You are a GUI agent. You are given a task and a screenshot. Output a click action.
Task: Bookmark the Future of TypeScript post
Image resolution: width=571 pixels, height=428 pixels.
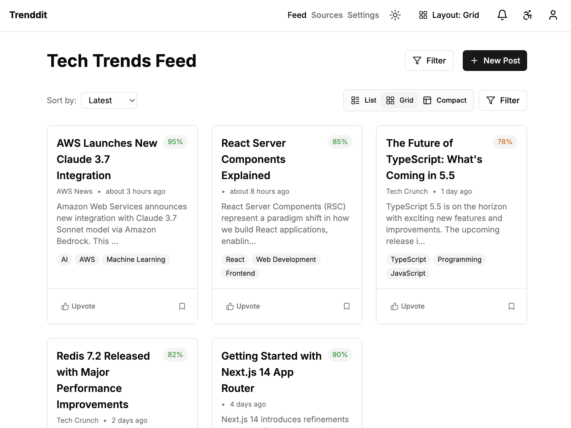pyautogui.click(x=511, y=306)
